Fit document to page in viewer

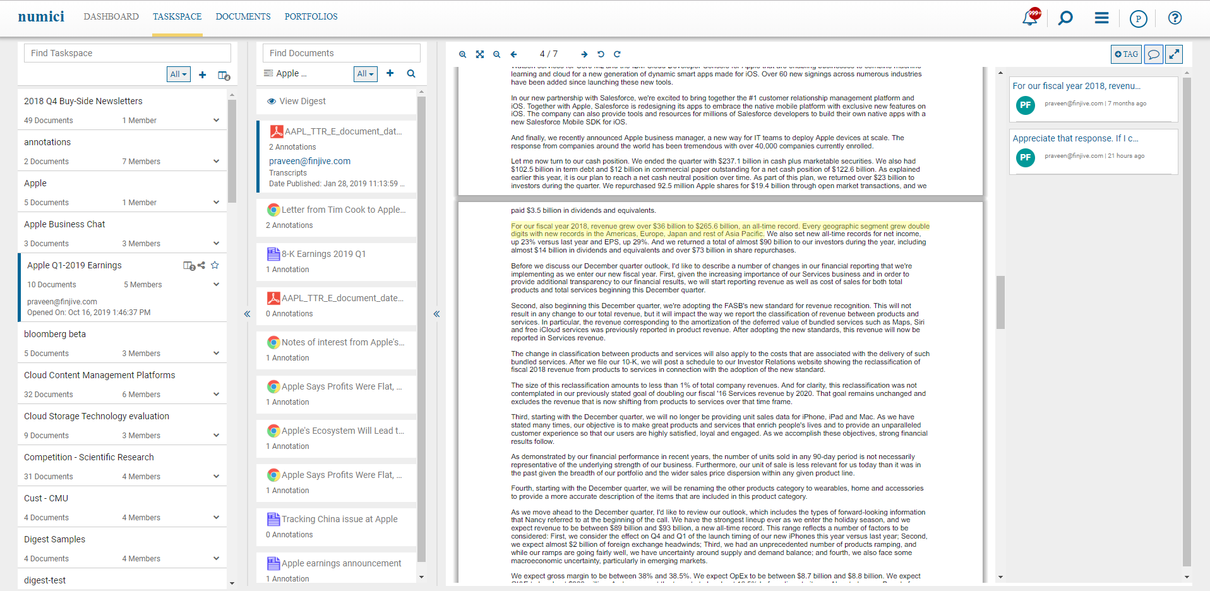pos(480,54)
